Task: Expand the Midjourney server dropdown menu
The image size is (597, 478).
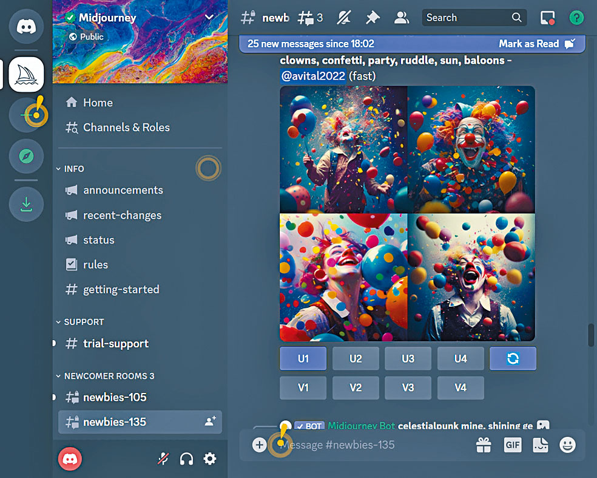Action: [x=209, y=17]
